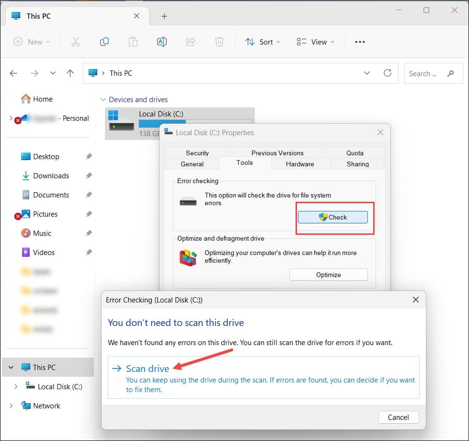Open the View dropdown menu

coord(315,42)
